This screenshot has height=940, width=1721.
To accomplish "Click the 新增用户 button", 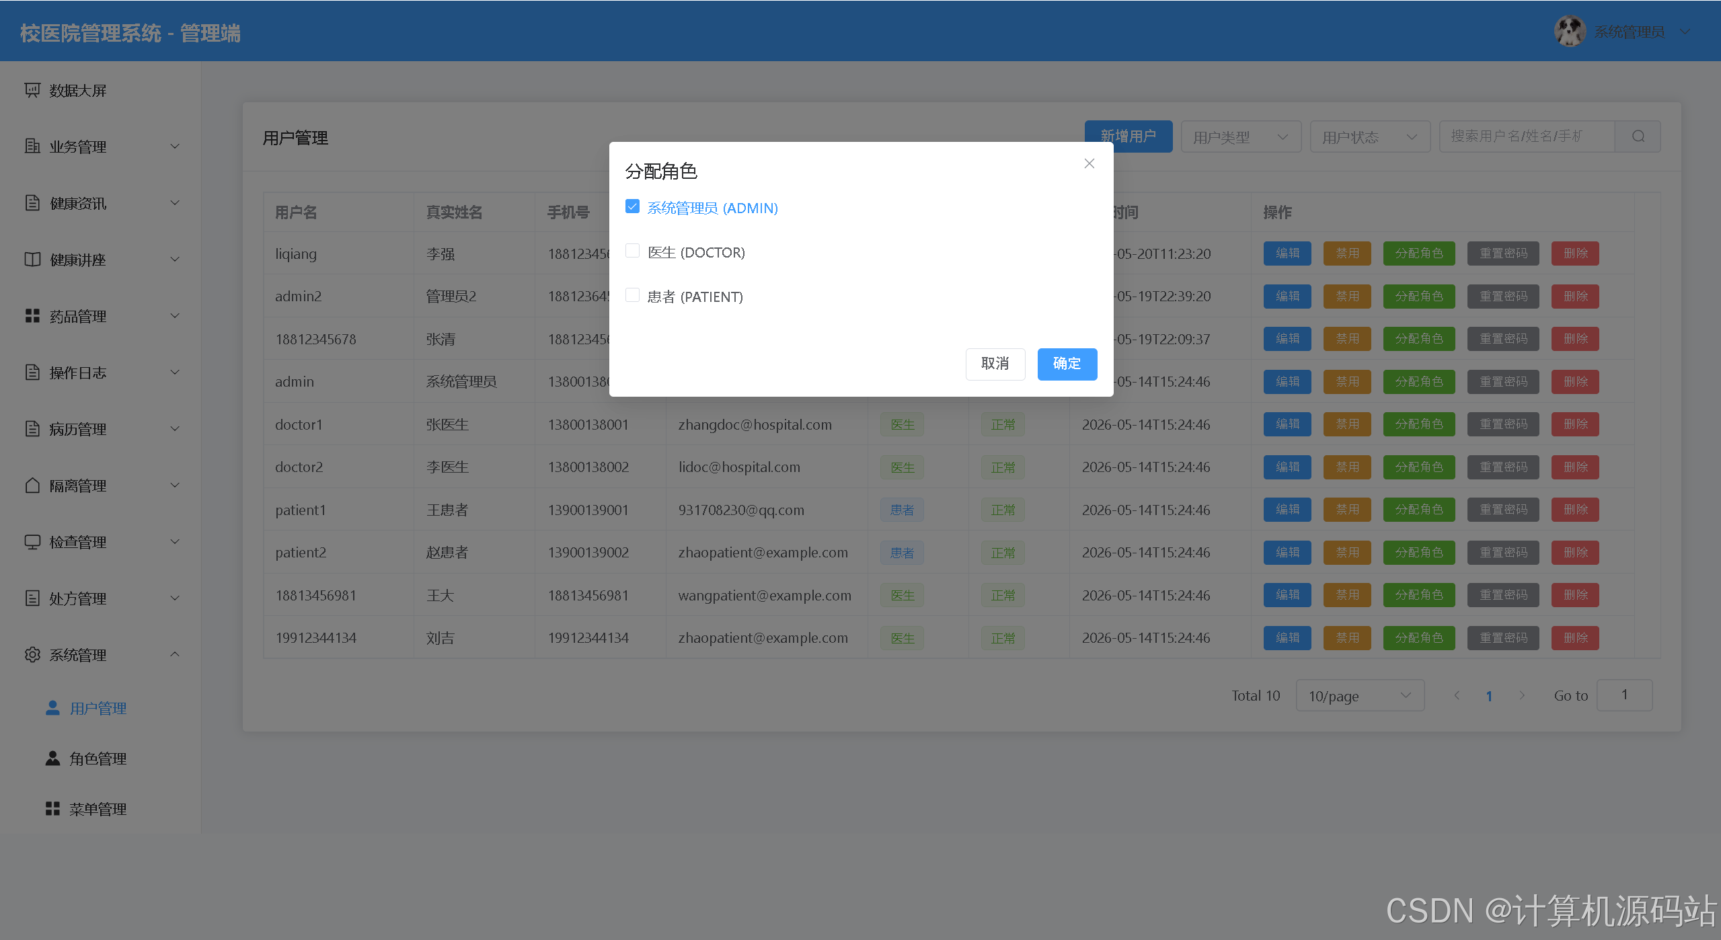I will [1129, 136].
